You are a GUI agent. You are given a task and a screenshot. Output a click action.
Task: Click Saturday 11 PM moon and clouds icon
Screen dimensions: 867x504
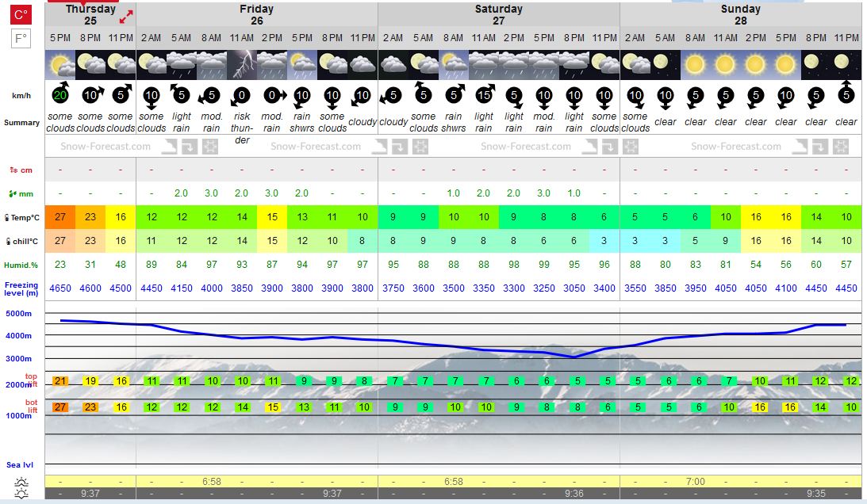click(604, 65)
